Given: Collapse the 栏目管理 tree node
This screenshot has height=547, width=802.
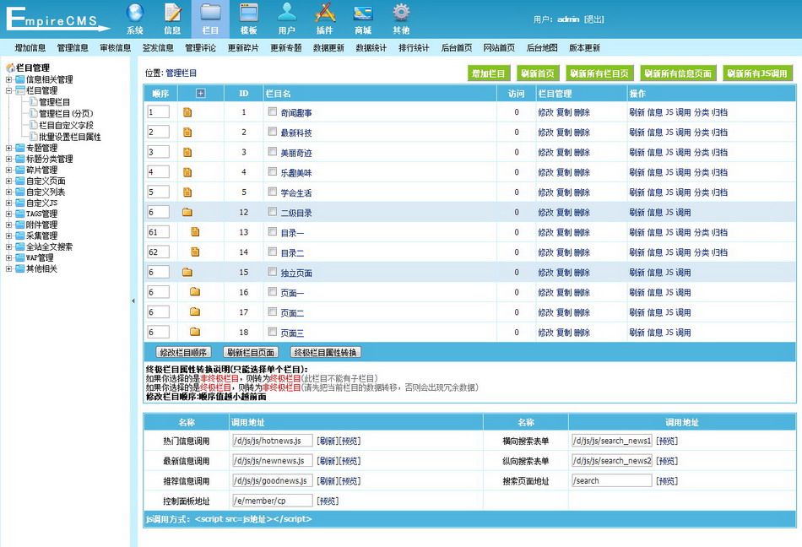Looking at the screenshot, I should point(8,90).
